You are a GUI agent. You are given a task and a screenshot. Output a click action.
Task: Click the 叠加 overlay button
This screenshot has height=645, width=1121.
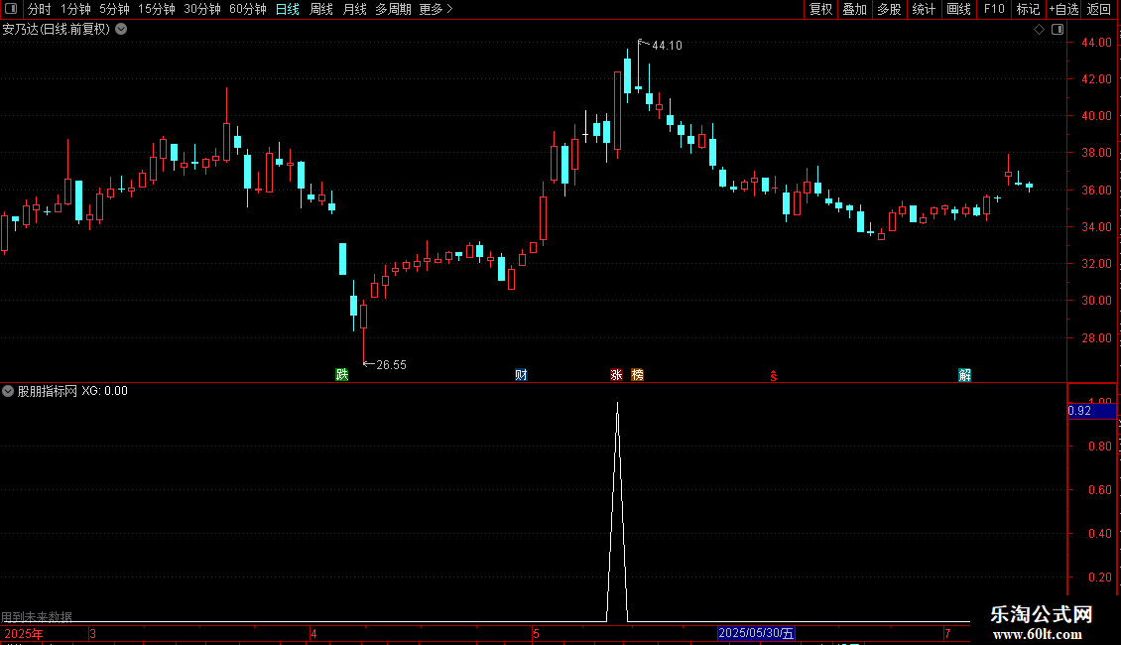(x=855, y=9)
